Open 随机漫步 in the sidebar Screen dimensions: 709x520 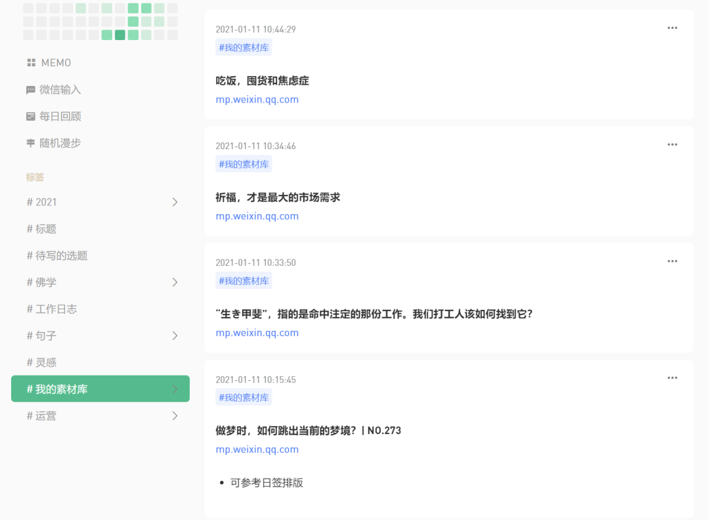point(60,143)
